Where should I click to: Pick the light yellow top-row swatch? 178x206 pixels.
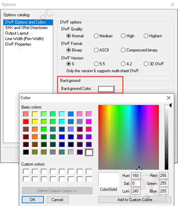pyautogui.click(x=35, y=114)
